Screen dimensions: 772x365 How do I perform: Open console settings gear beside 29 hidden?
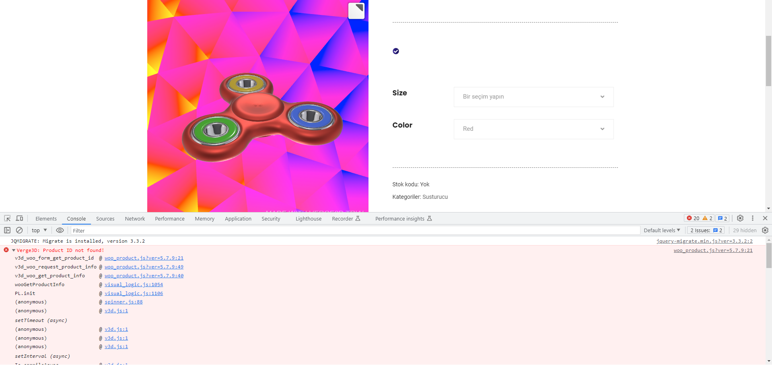[x=765, y=230]
